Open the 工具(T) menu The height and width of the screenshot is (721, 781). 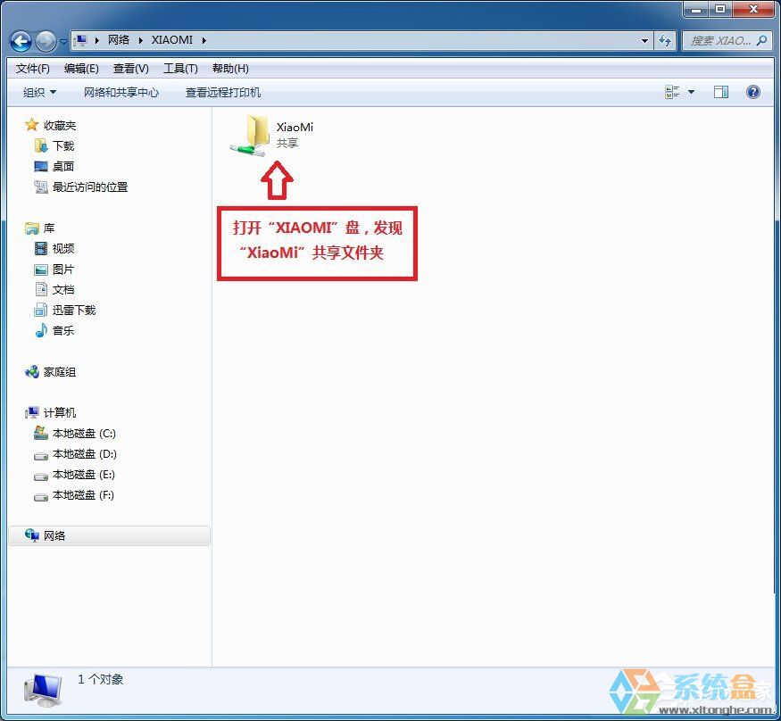click(180, 68)
